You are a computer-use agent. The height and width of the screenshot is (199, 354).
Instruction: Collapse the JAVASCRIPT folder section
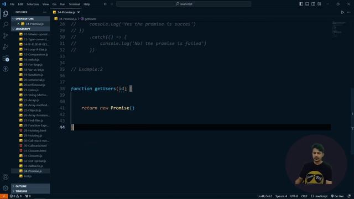pos(31,29)
